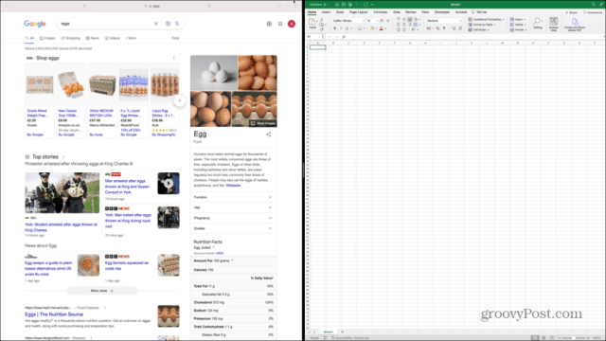
Task: Switch to Normal view in status bar
Action: coord(535,338)
